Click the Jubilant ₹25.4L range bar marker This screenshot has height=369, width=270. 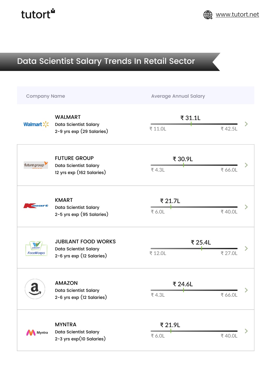coord(202,248)
